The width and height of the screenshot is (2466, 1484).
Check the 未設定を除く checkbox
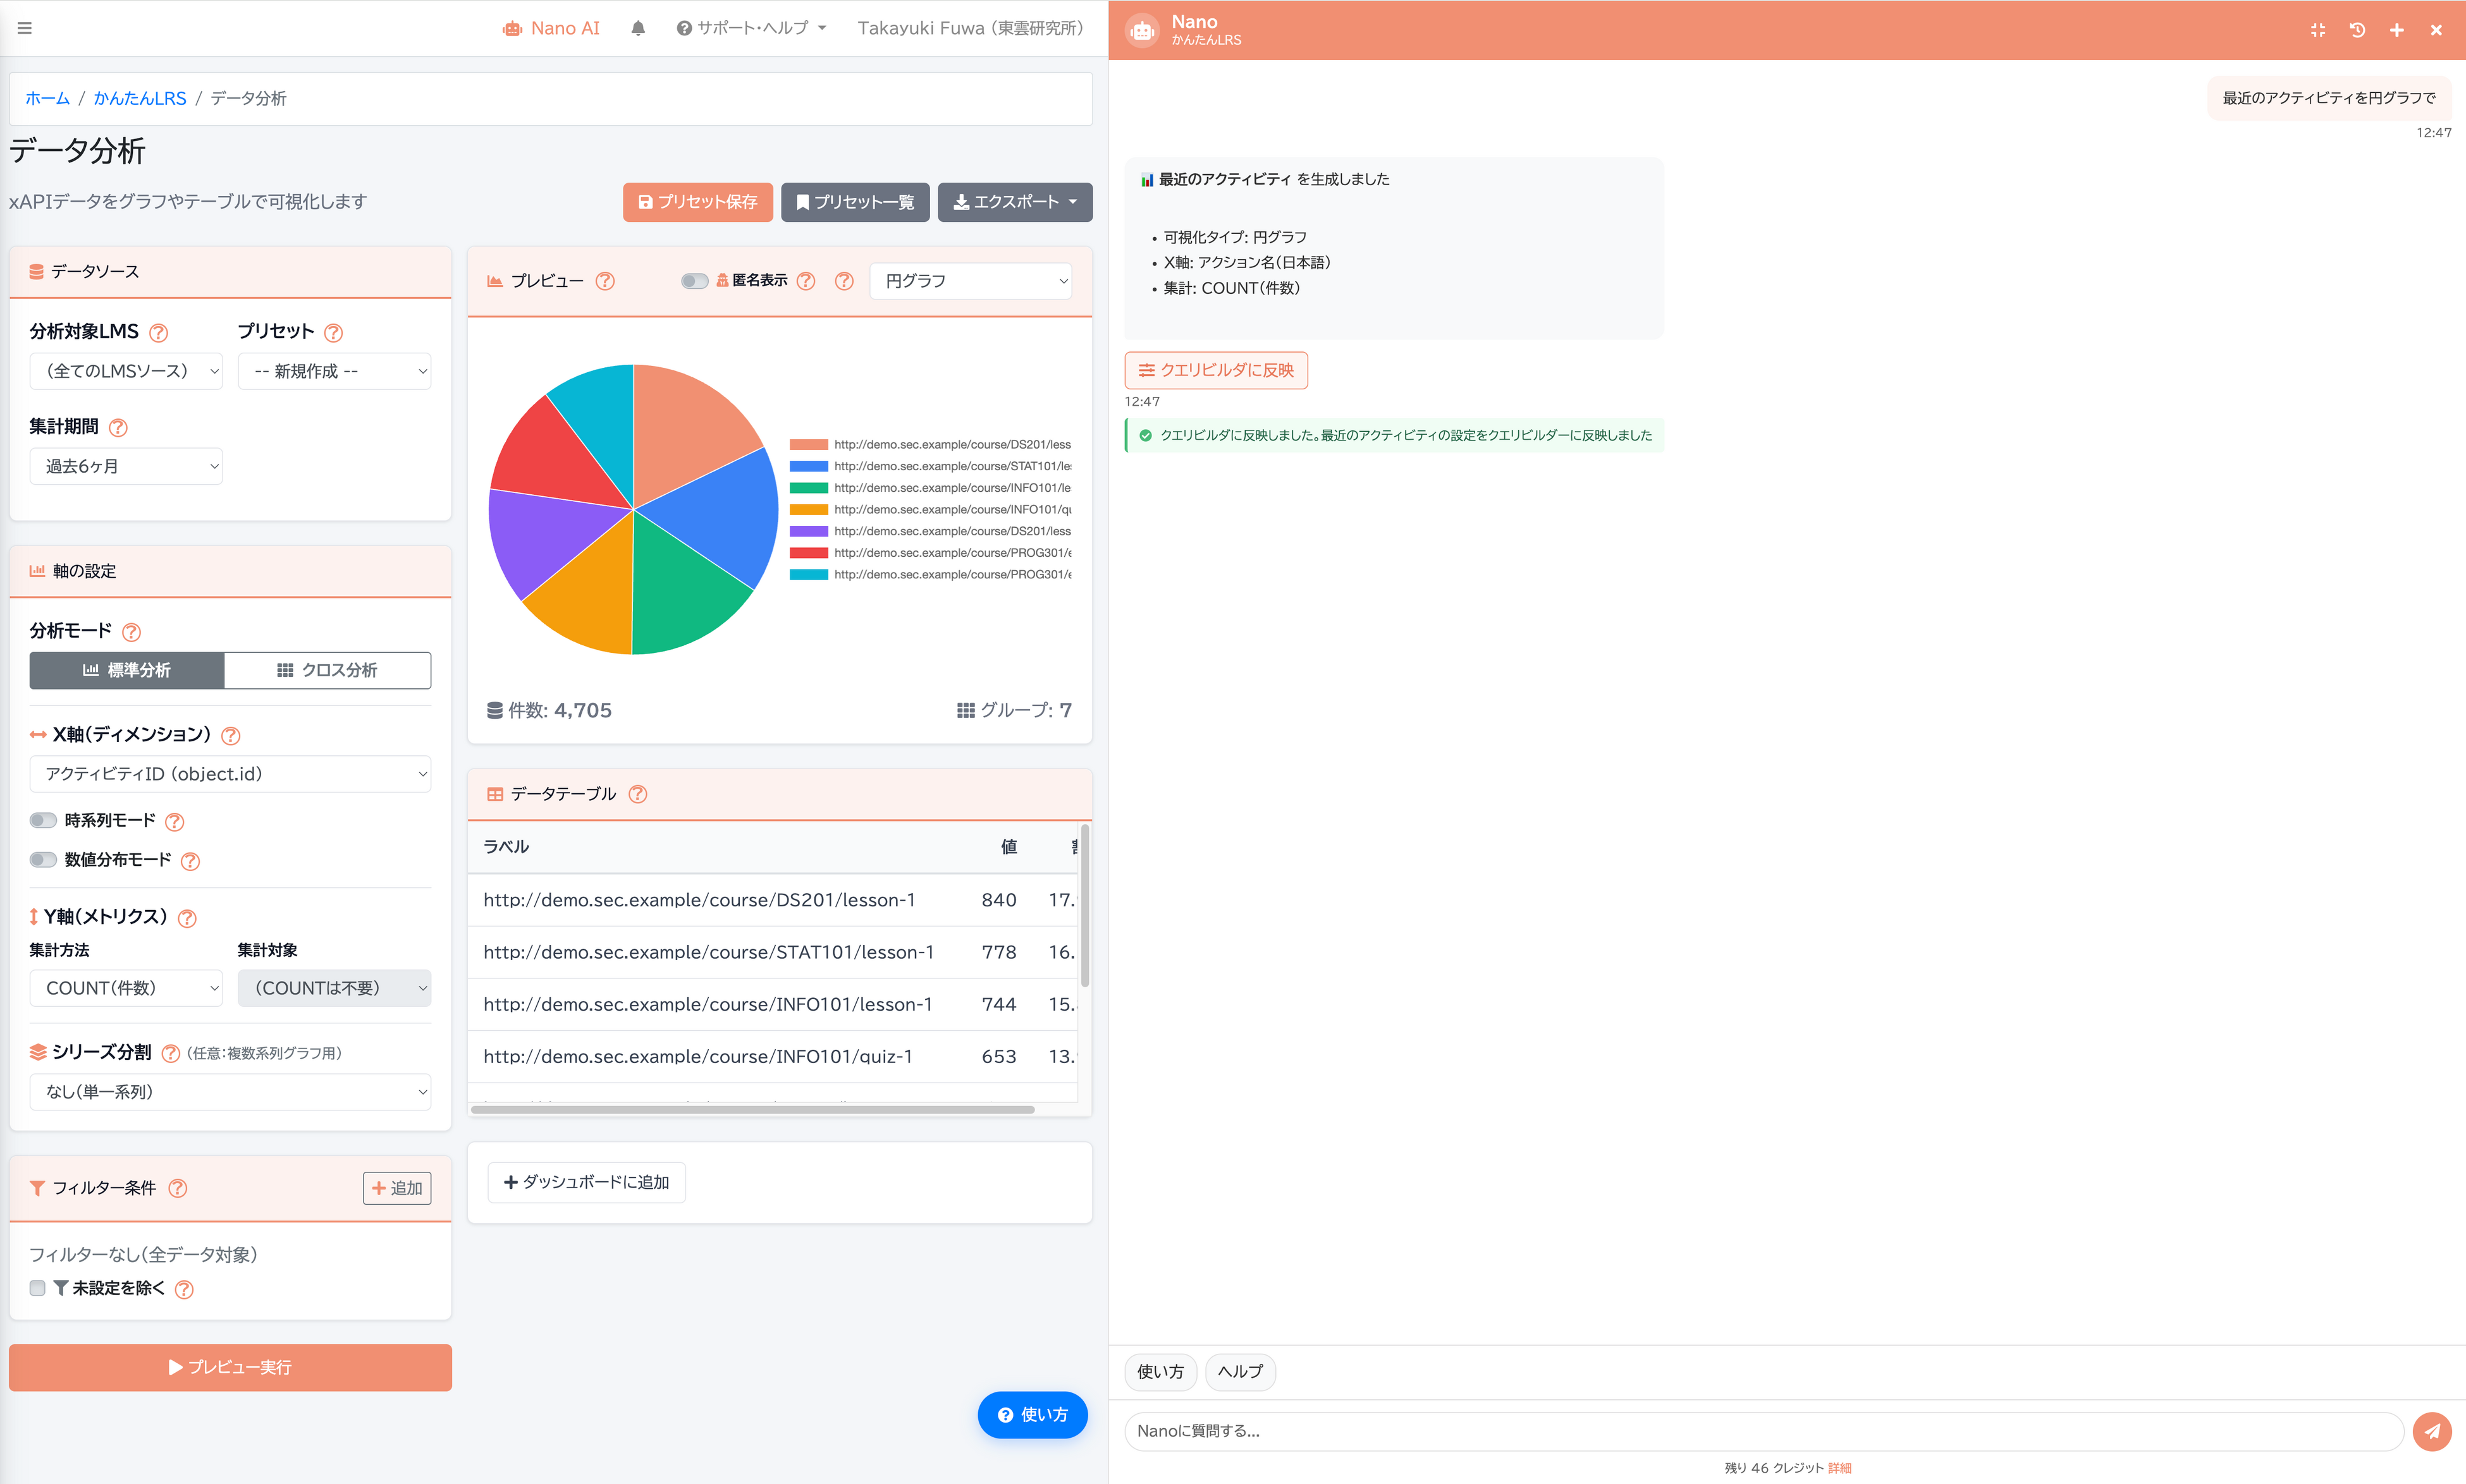[x=38, y=1288]
